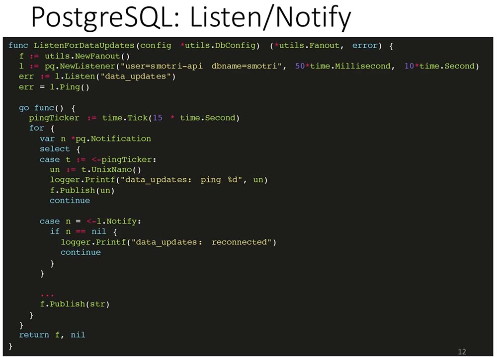Click the 'l.Listen("data_updates")' call
Image resolution: width=497 pixels, height=357 pixels.
[x=115, y=76]
